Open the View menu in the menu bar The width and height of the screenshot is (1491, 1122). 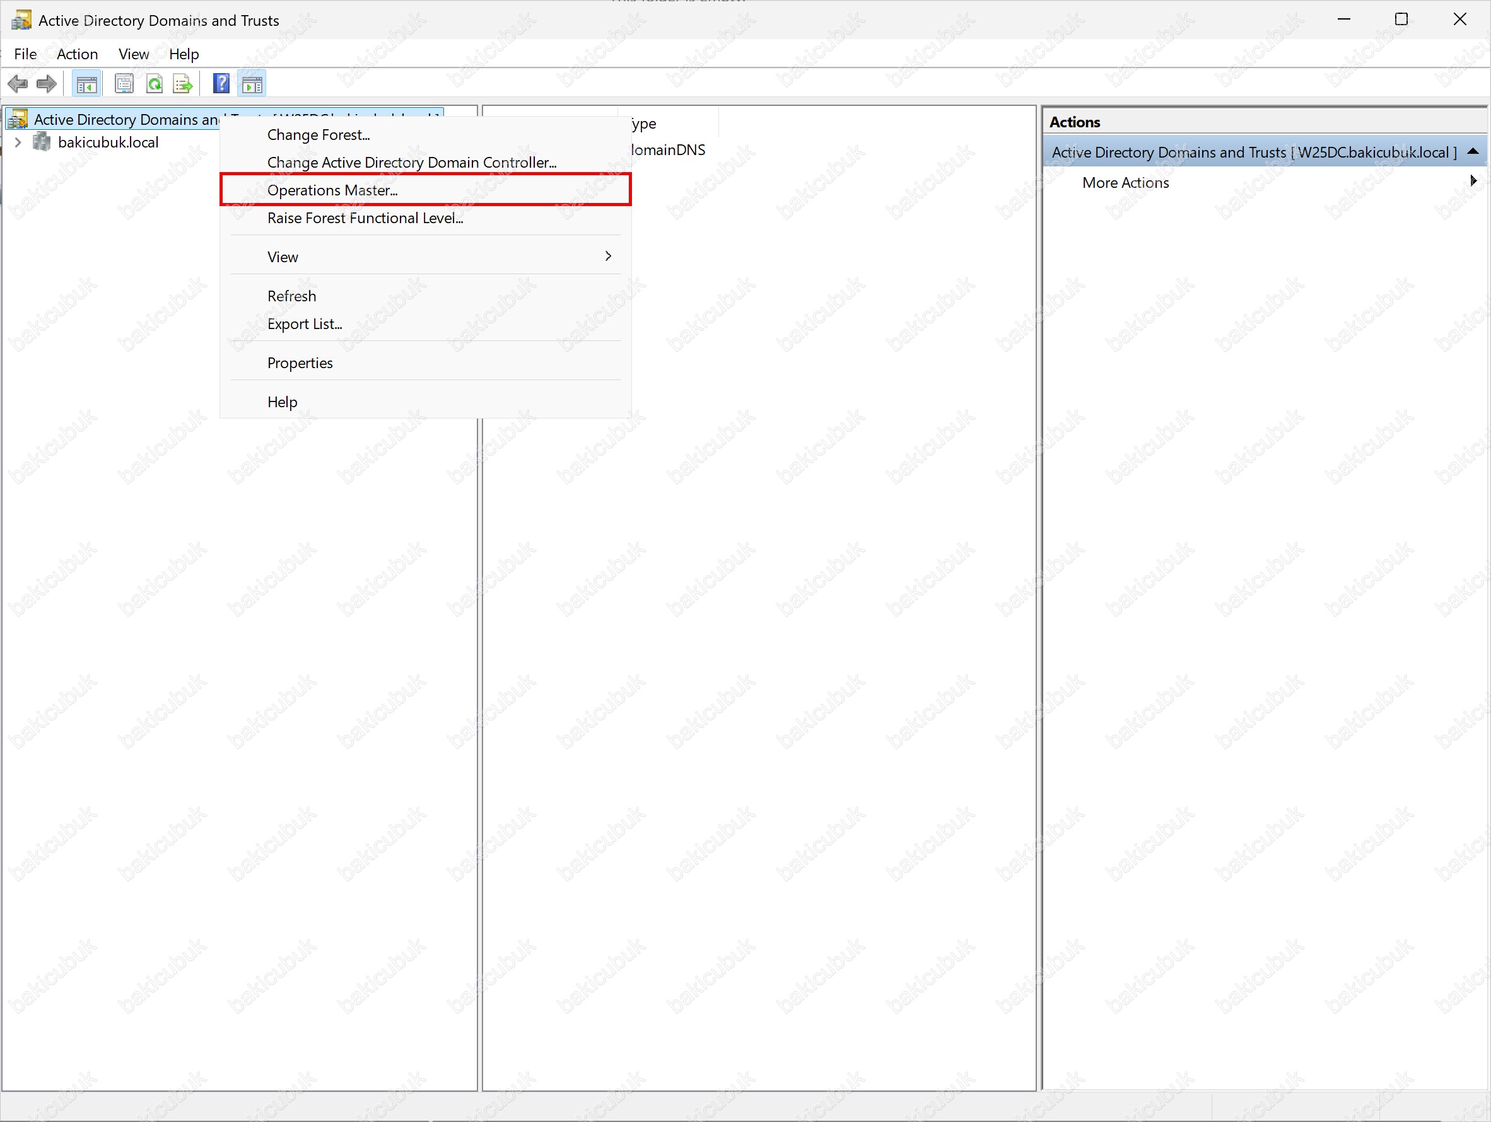(x=134, y=54)
